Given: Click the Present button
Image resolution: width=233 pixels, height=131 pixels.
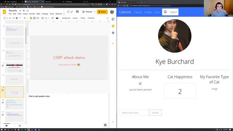Looking at the screenshot, I should (x=87, y=12).
